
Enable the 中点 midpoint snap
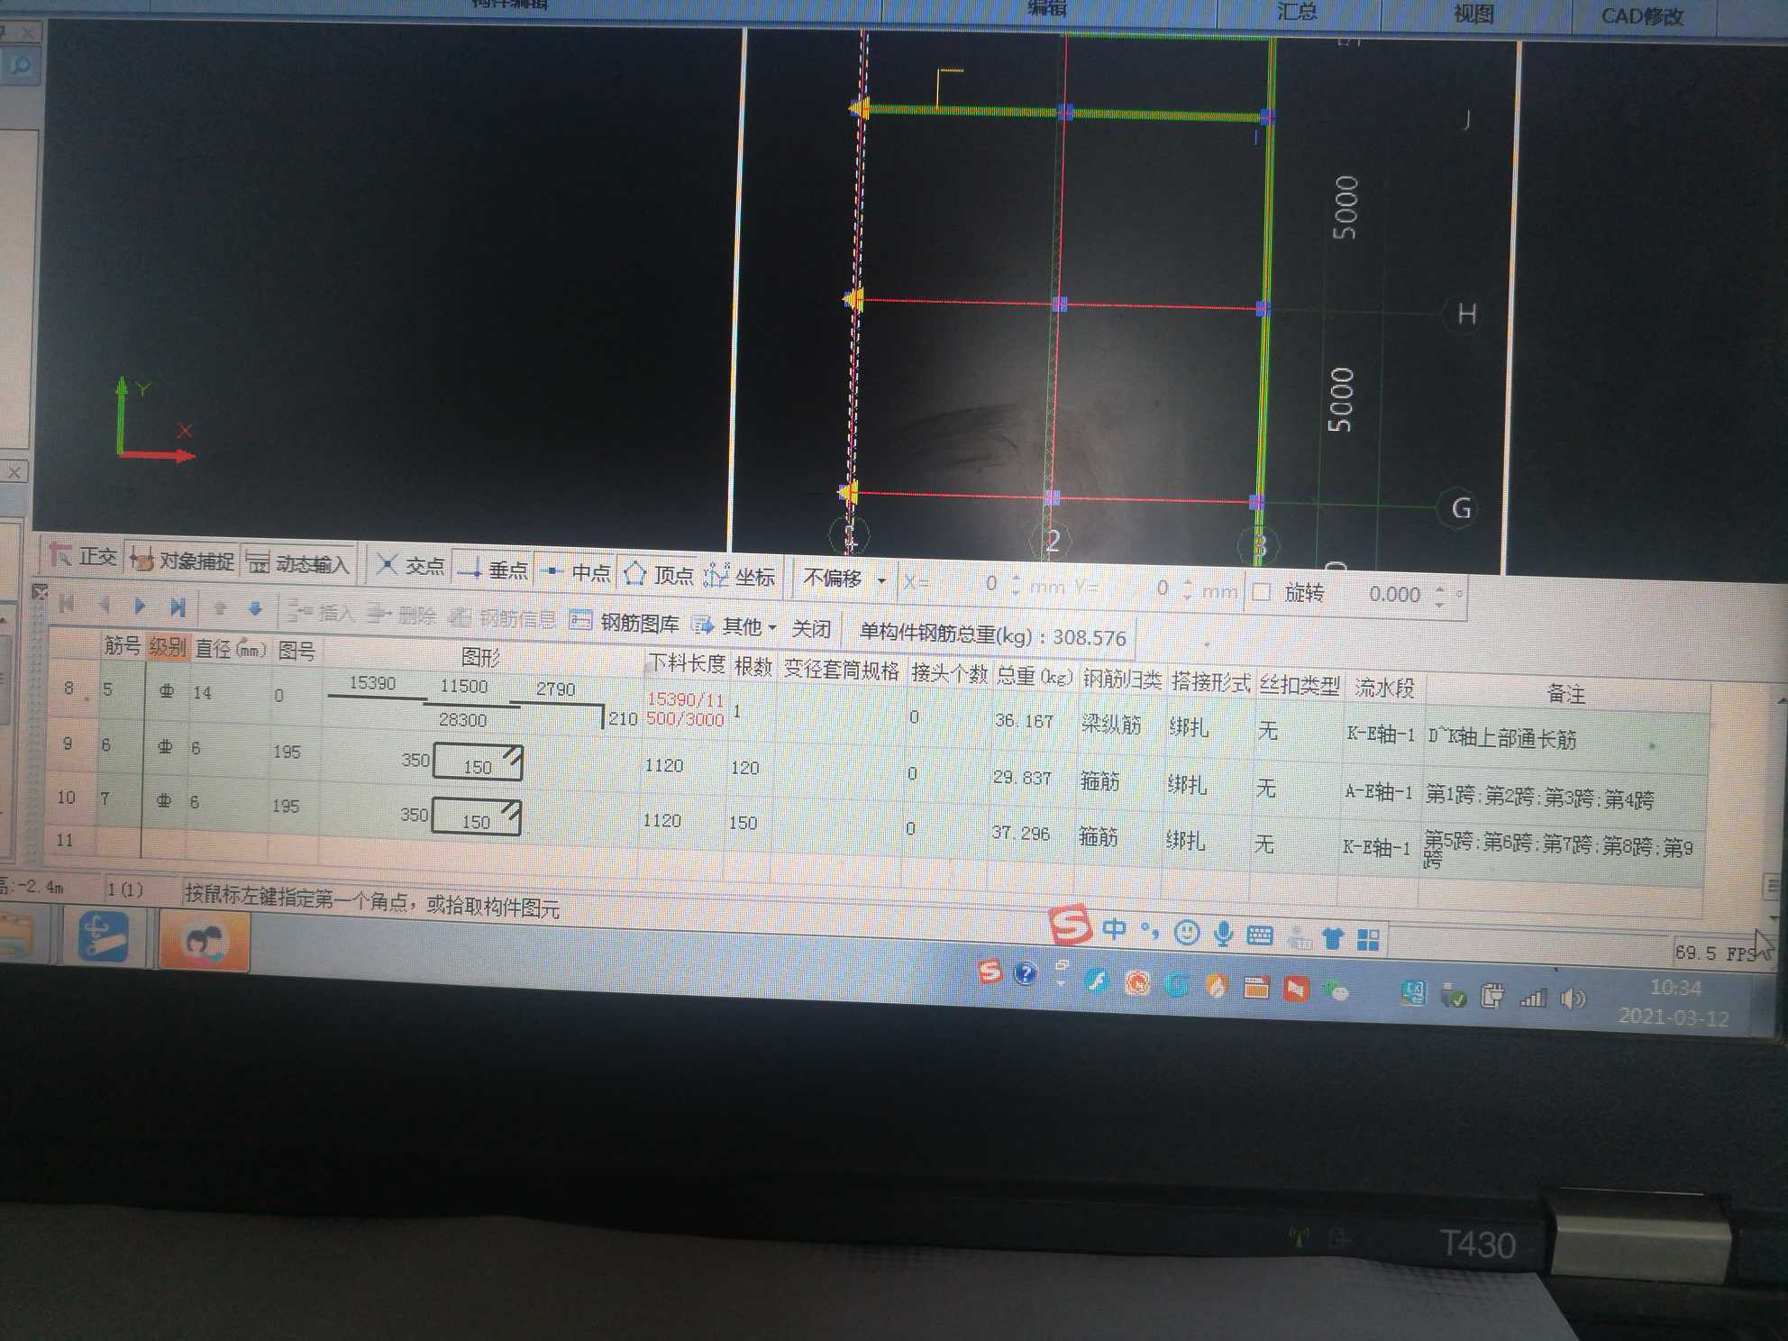click(x=576, y=572)
